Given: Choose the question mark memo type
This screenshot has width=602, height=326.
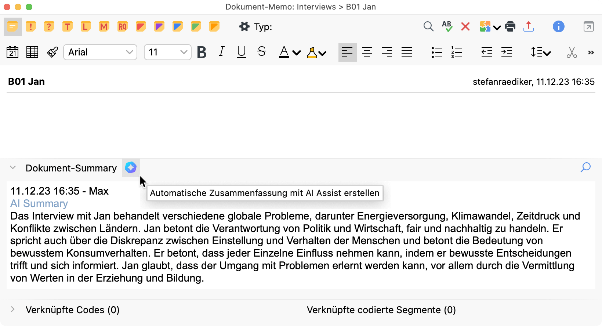Looking at the screenshot, I should 49,27.
